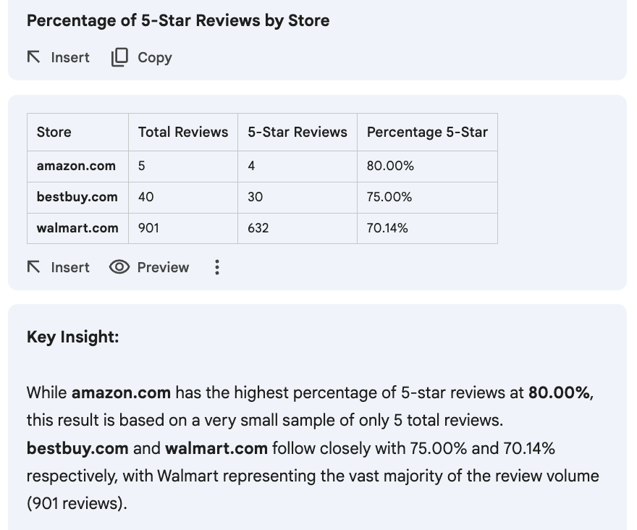Open the three-dot more options menu

[x=216, y=267]
